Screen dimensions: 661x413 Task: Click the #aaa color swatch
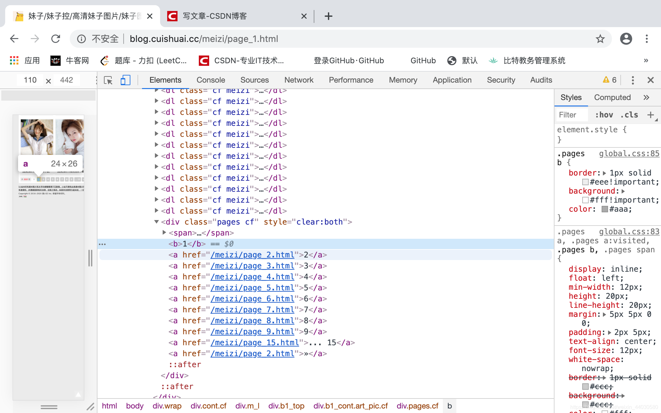pyautogui.click(x=605, y=209)
